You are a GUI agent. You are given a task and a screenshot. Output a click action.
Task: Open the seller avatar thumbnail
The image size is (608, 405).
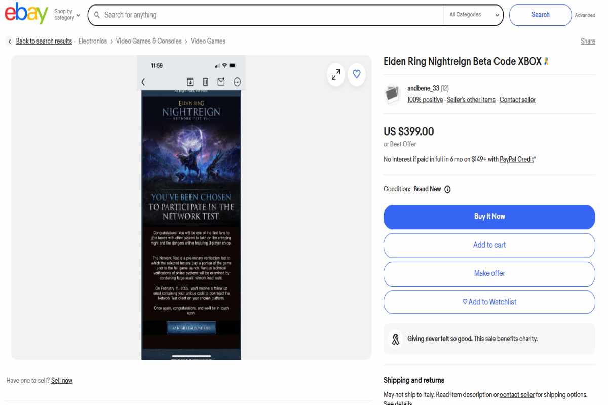point(392,94)
